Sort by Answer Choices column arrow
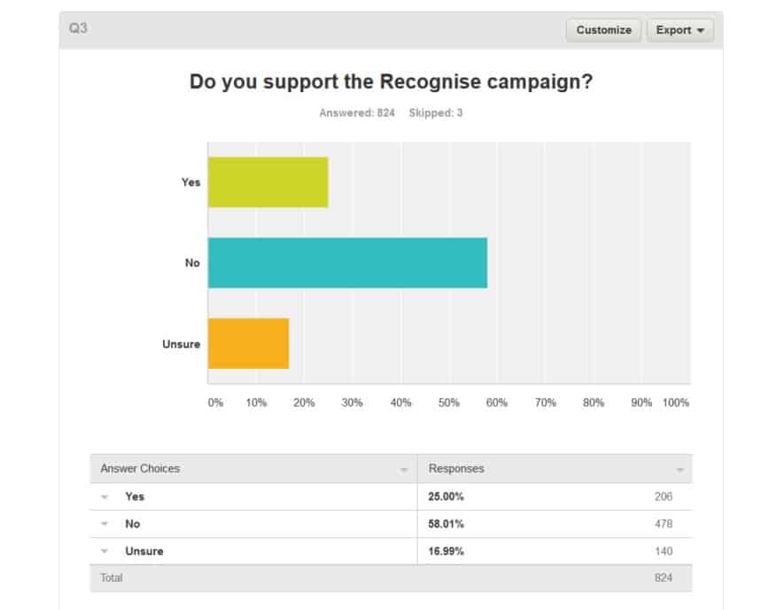Screen dimensions: 769x610 404,469
